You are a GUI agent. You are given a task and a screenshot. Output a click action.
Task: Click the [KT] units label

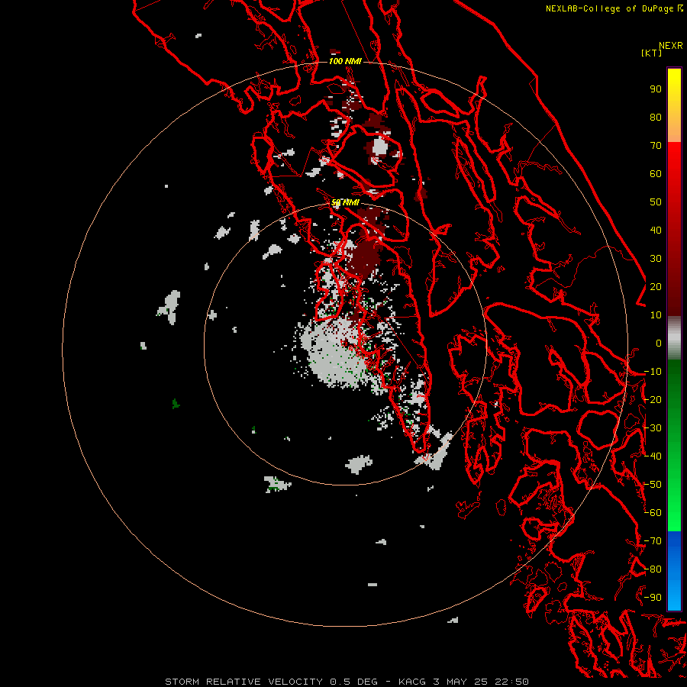(x=651, y=53)
